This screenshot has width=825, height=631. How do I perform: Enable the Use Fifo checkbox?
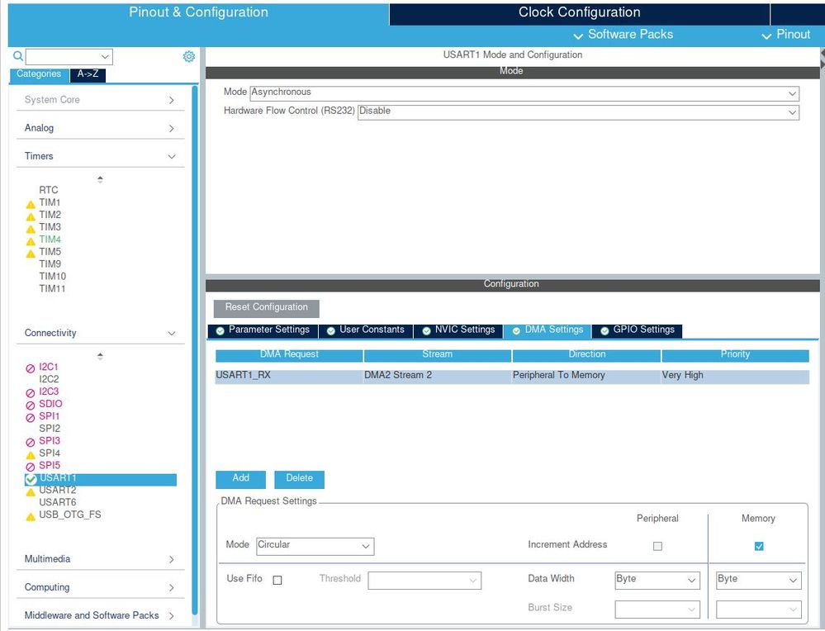point(277,580)
